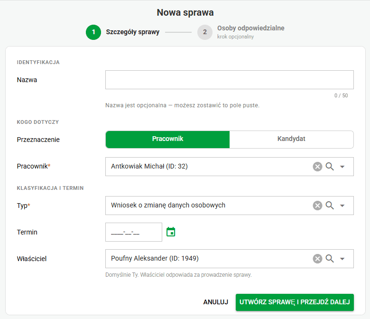
Task: Search owners with Właściciel magnifier icon
Action: (x=330, y=259)
